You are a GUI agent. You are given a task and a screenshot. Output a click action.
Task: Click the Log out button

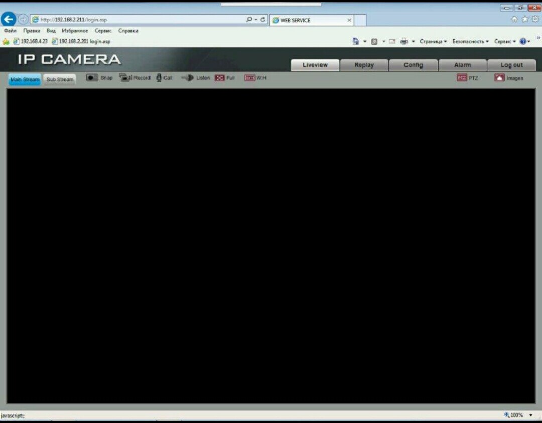coord(511,65)
